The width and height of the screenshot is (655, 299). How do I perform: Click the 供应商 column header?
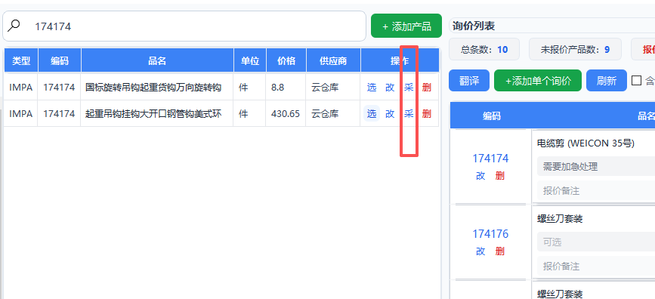tap(333, 60)
